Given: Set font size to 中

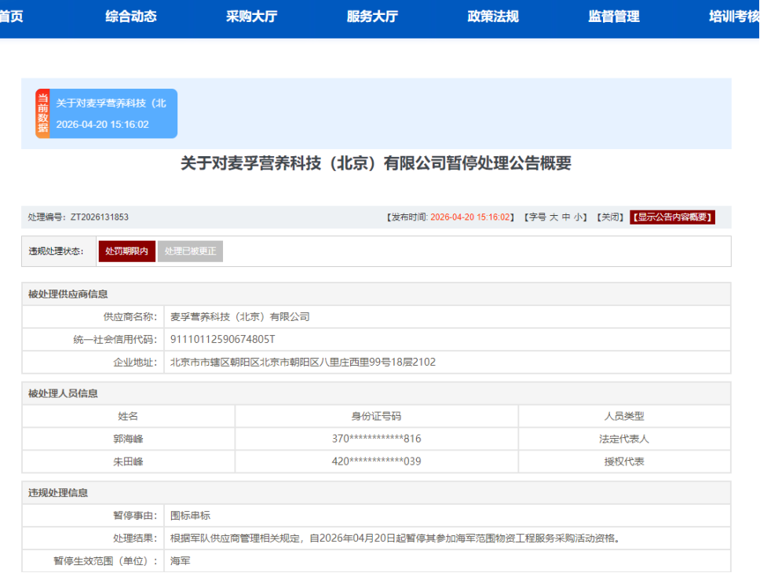Looking at the screenshot, I should pyautogui.click(x=566, y=217).
